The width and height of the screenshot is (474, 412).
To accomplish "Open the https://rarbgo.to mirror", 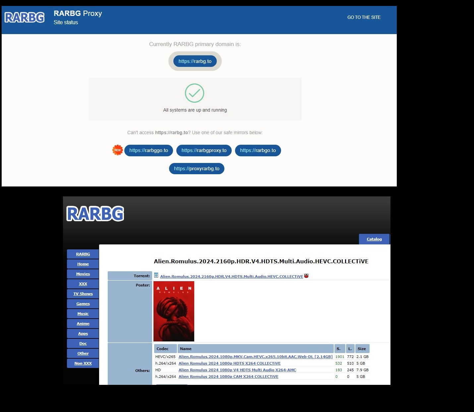I will (x=258, y=150).
